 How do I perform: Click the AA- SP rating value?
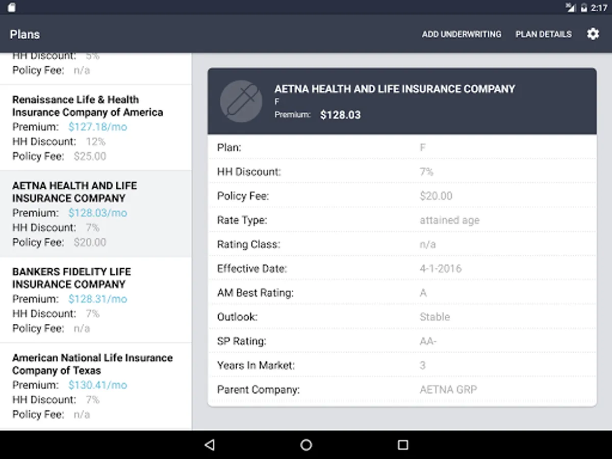[x=428, y=341]
